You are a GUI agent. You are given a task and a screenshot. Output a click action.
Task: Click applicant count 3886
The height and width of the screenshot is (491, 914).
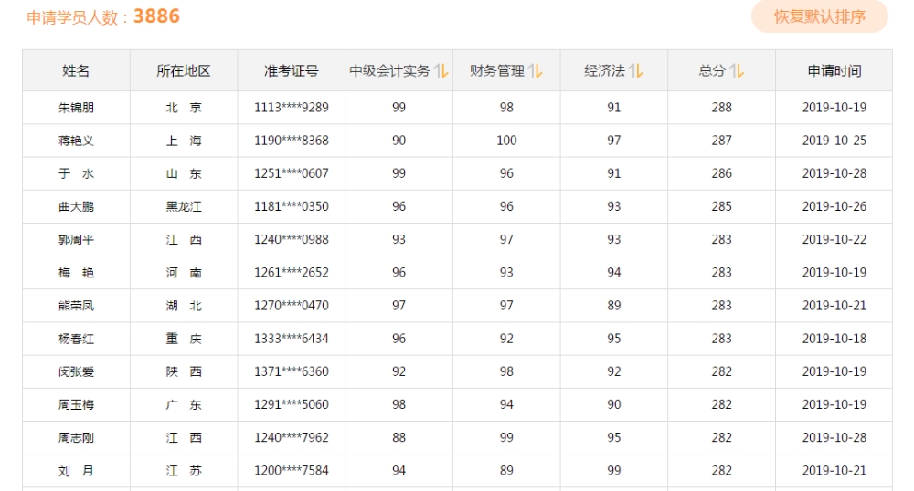point(156,16)
